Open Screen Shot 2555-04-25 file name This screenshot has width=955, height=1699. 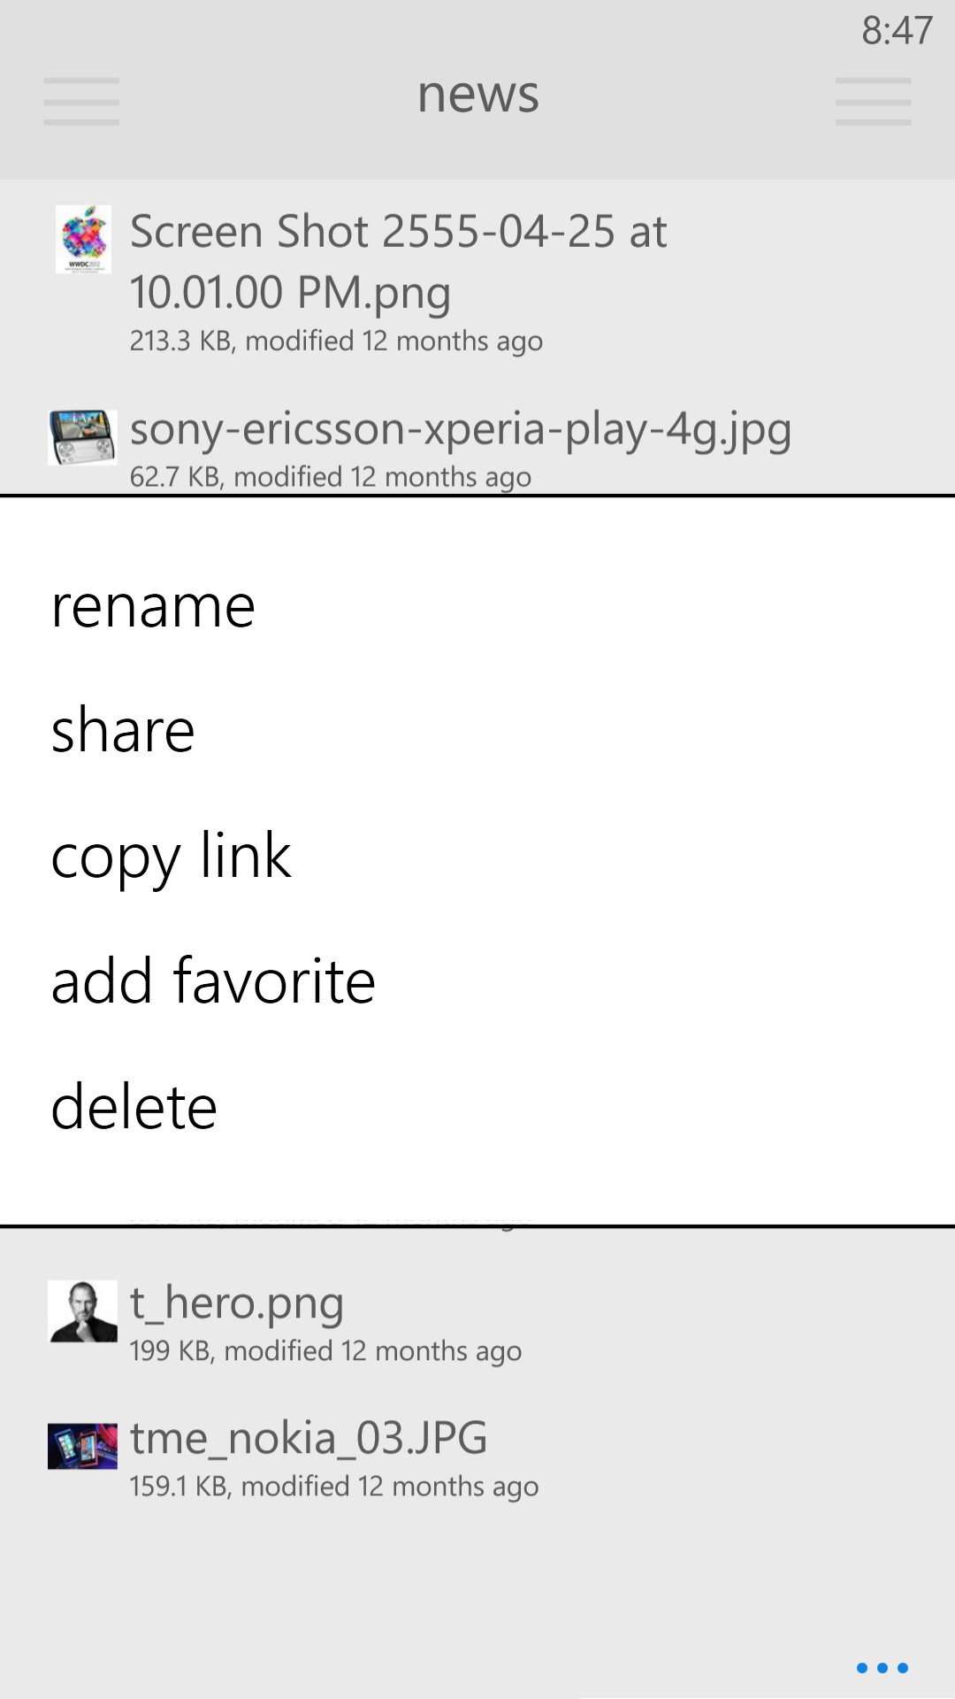pos(398,261)
